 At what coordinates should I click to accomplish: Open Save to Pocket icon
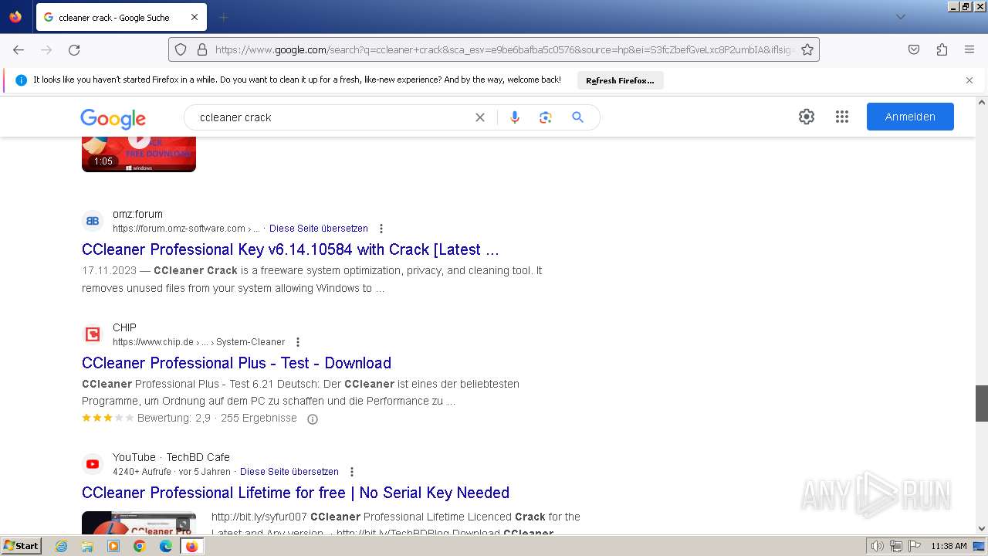[x=914, y=49]
